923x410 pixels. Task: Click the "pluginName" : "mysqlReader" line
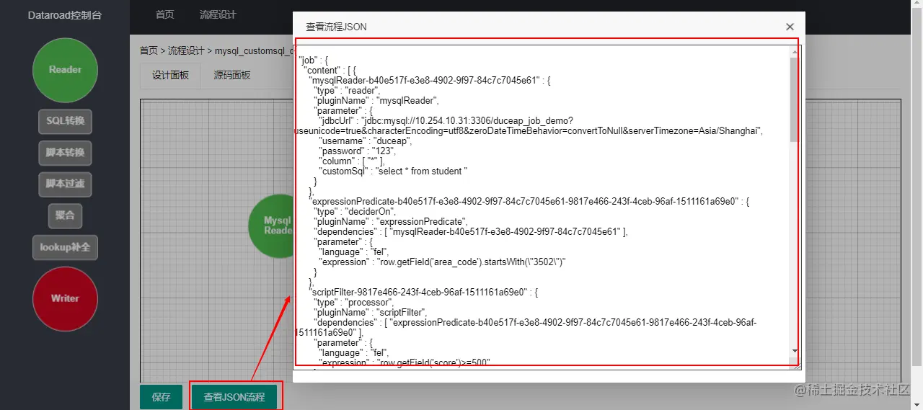click(x=376, y=101)
